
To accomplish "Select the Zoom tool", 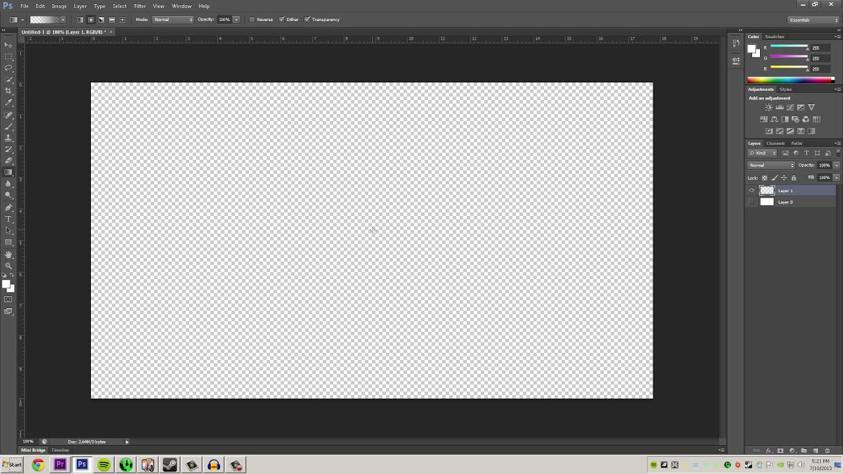I will [x=9, y=265].
